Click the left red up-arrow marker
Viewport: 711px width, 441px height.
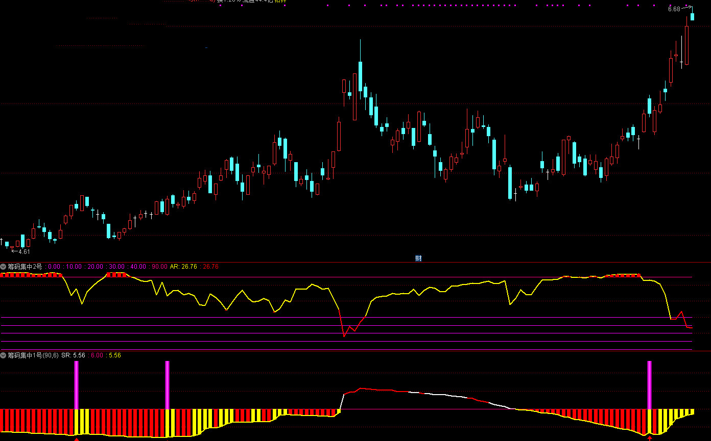[77, 438]
